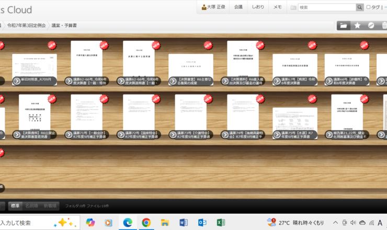Show hidden system tray icons
The width and height of the screenshot is (387, 230).
pyautogui.click(x=336, y=222)
